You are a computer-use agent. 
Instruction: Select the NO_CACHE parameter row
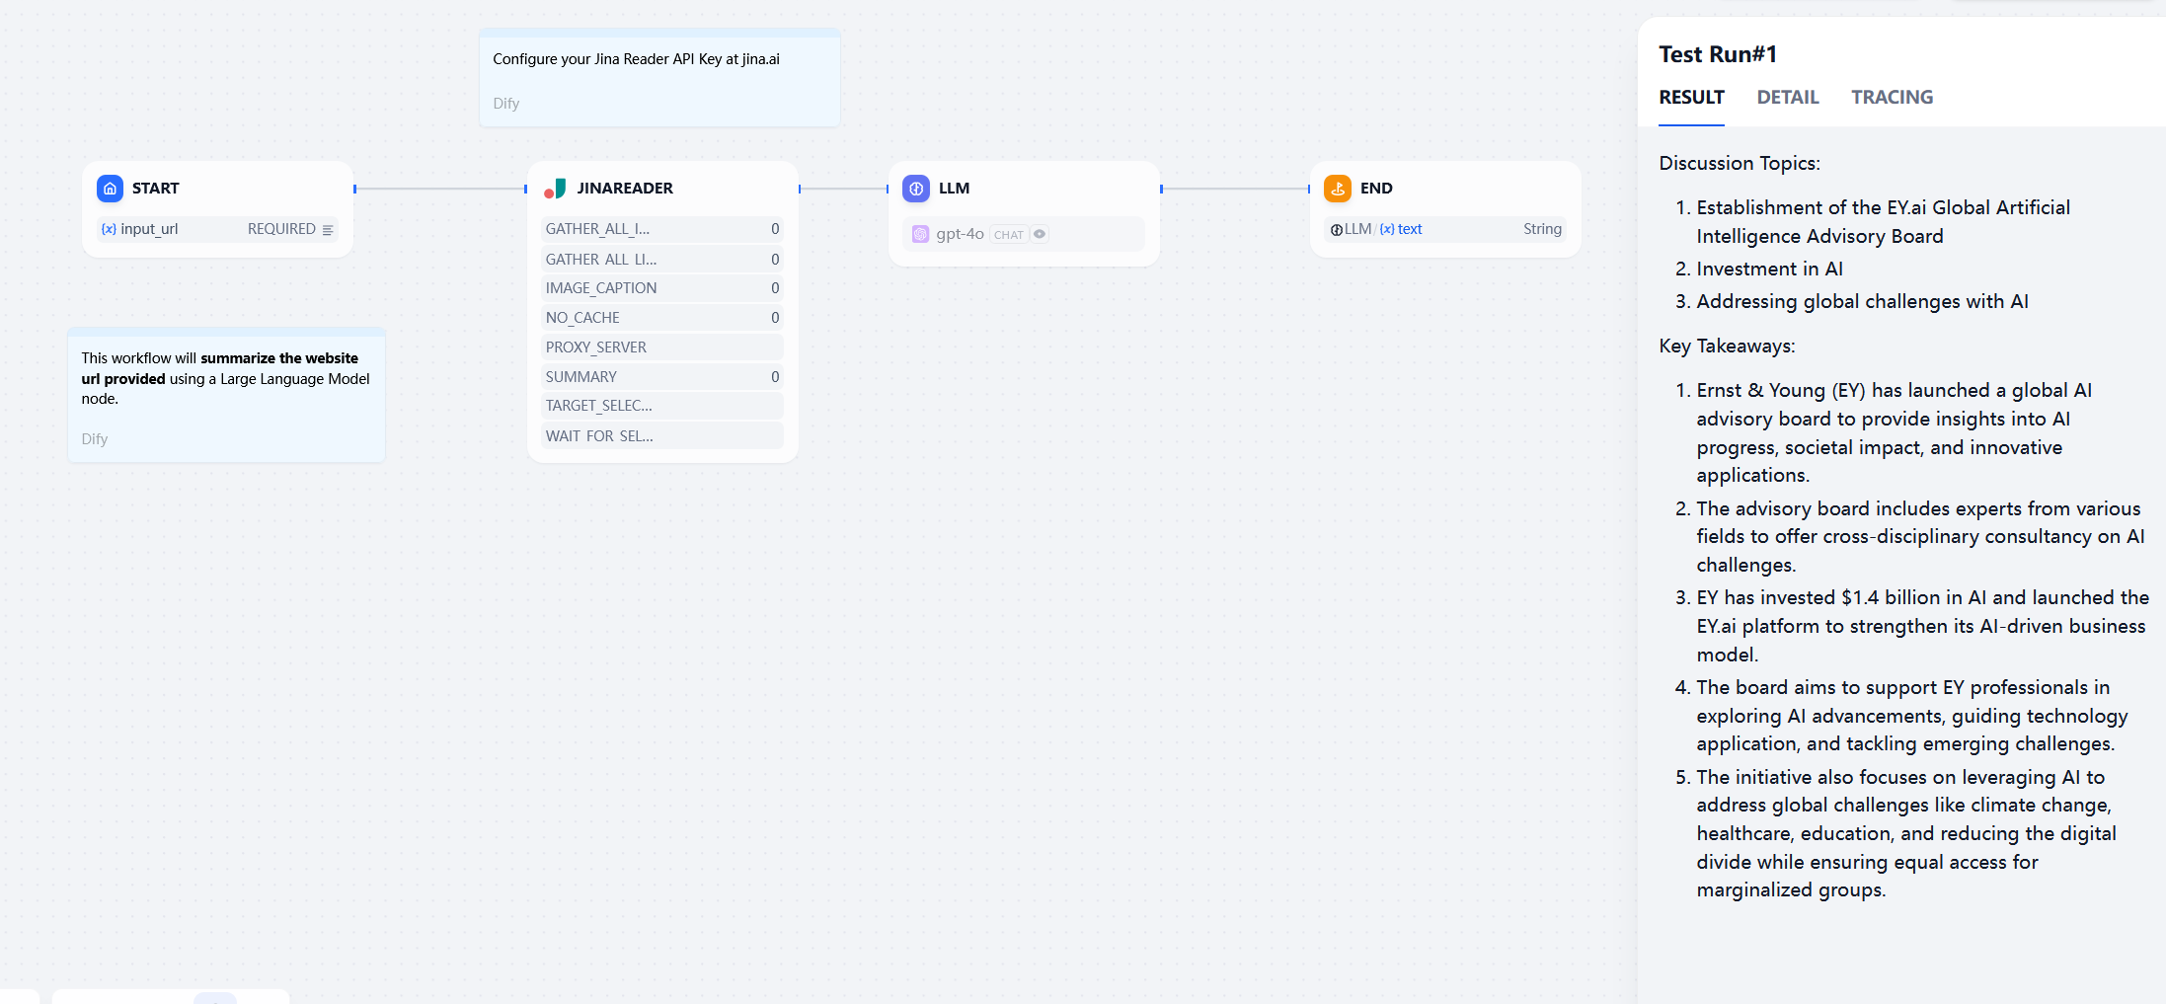click(x=662, y=318)
